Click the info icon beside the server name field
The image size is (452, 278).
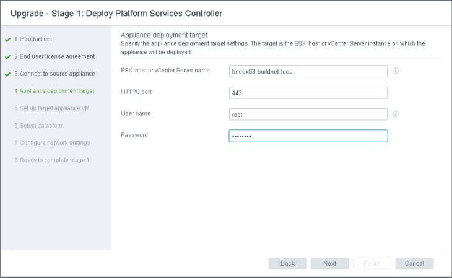pyautogui.click(x=396, y=71)
